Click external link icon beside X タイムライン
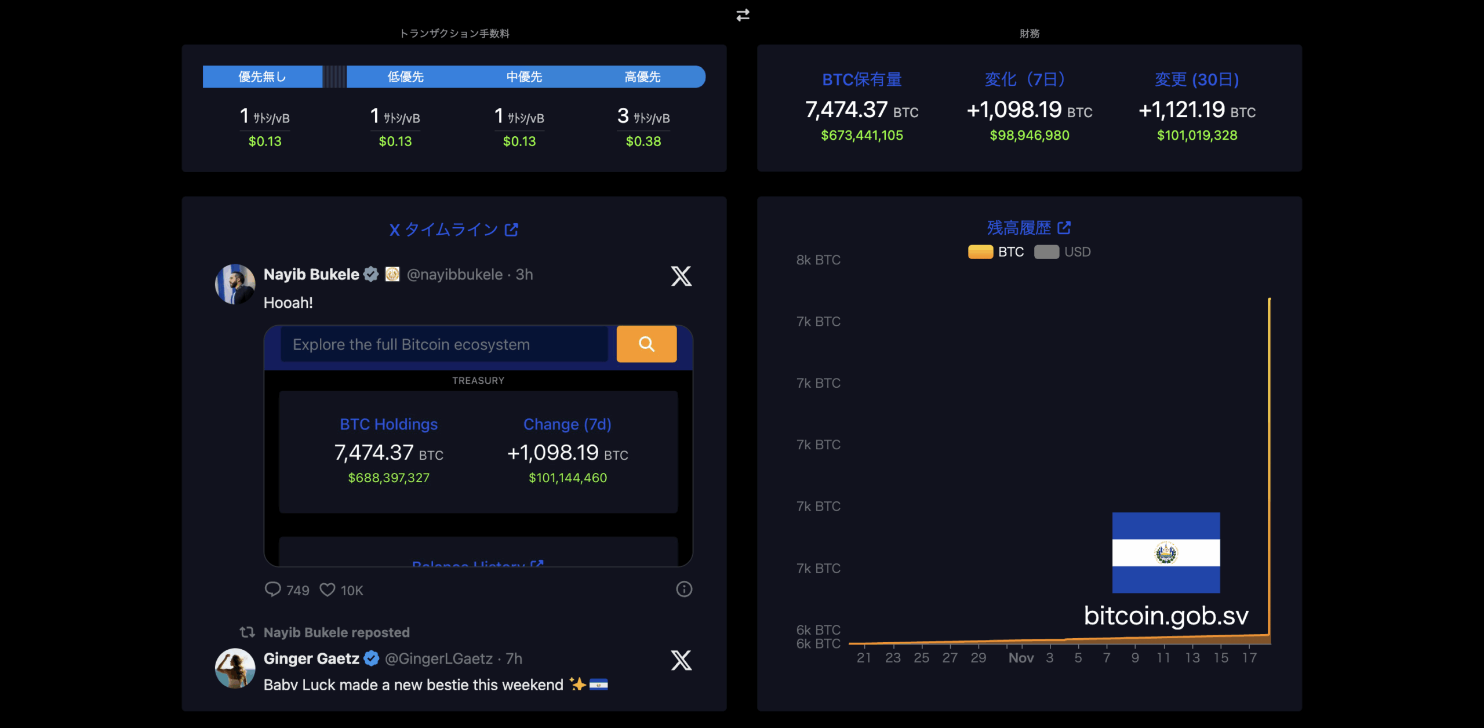Screen dimensions: 1484x728 point(511,230)
